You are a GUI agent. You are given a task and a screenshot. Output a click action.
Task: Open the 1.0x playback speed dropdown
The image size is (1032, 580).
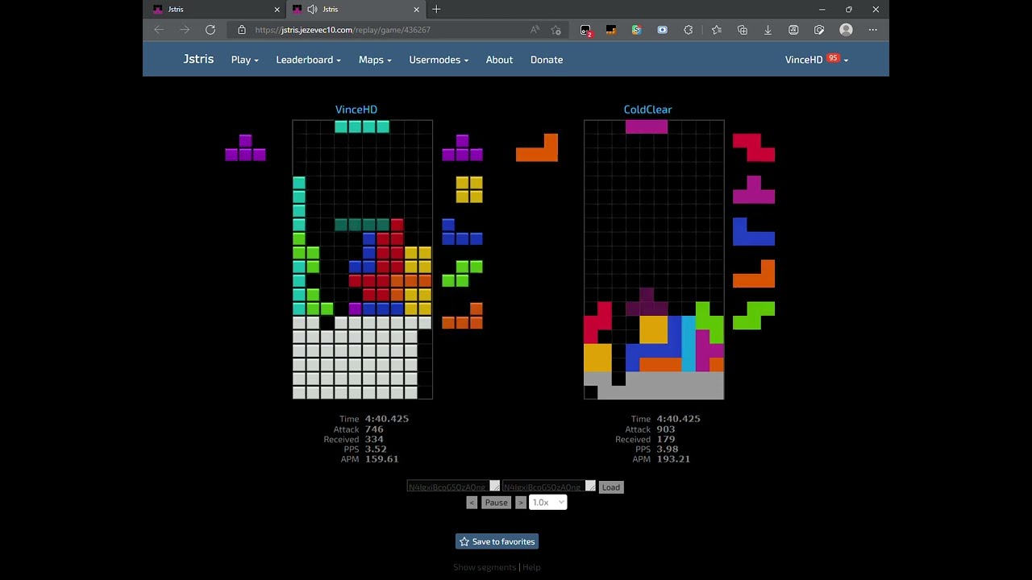(x=548, y=503)
